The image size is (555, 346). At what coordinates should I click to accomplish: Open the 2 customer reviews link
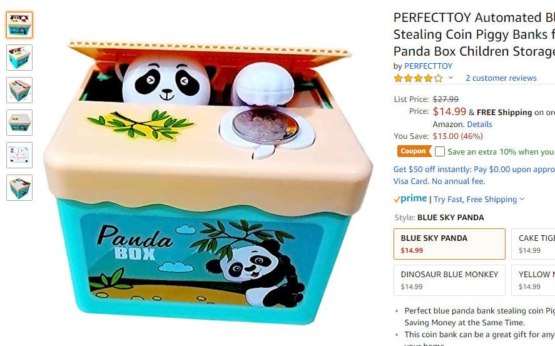click(501, 78)
